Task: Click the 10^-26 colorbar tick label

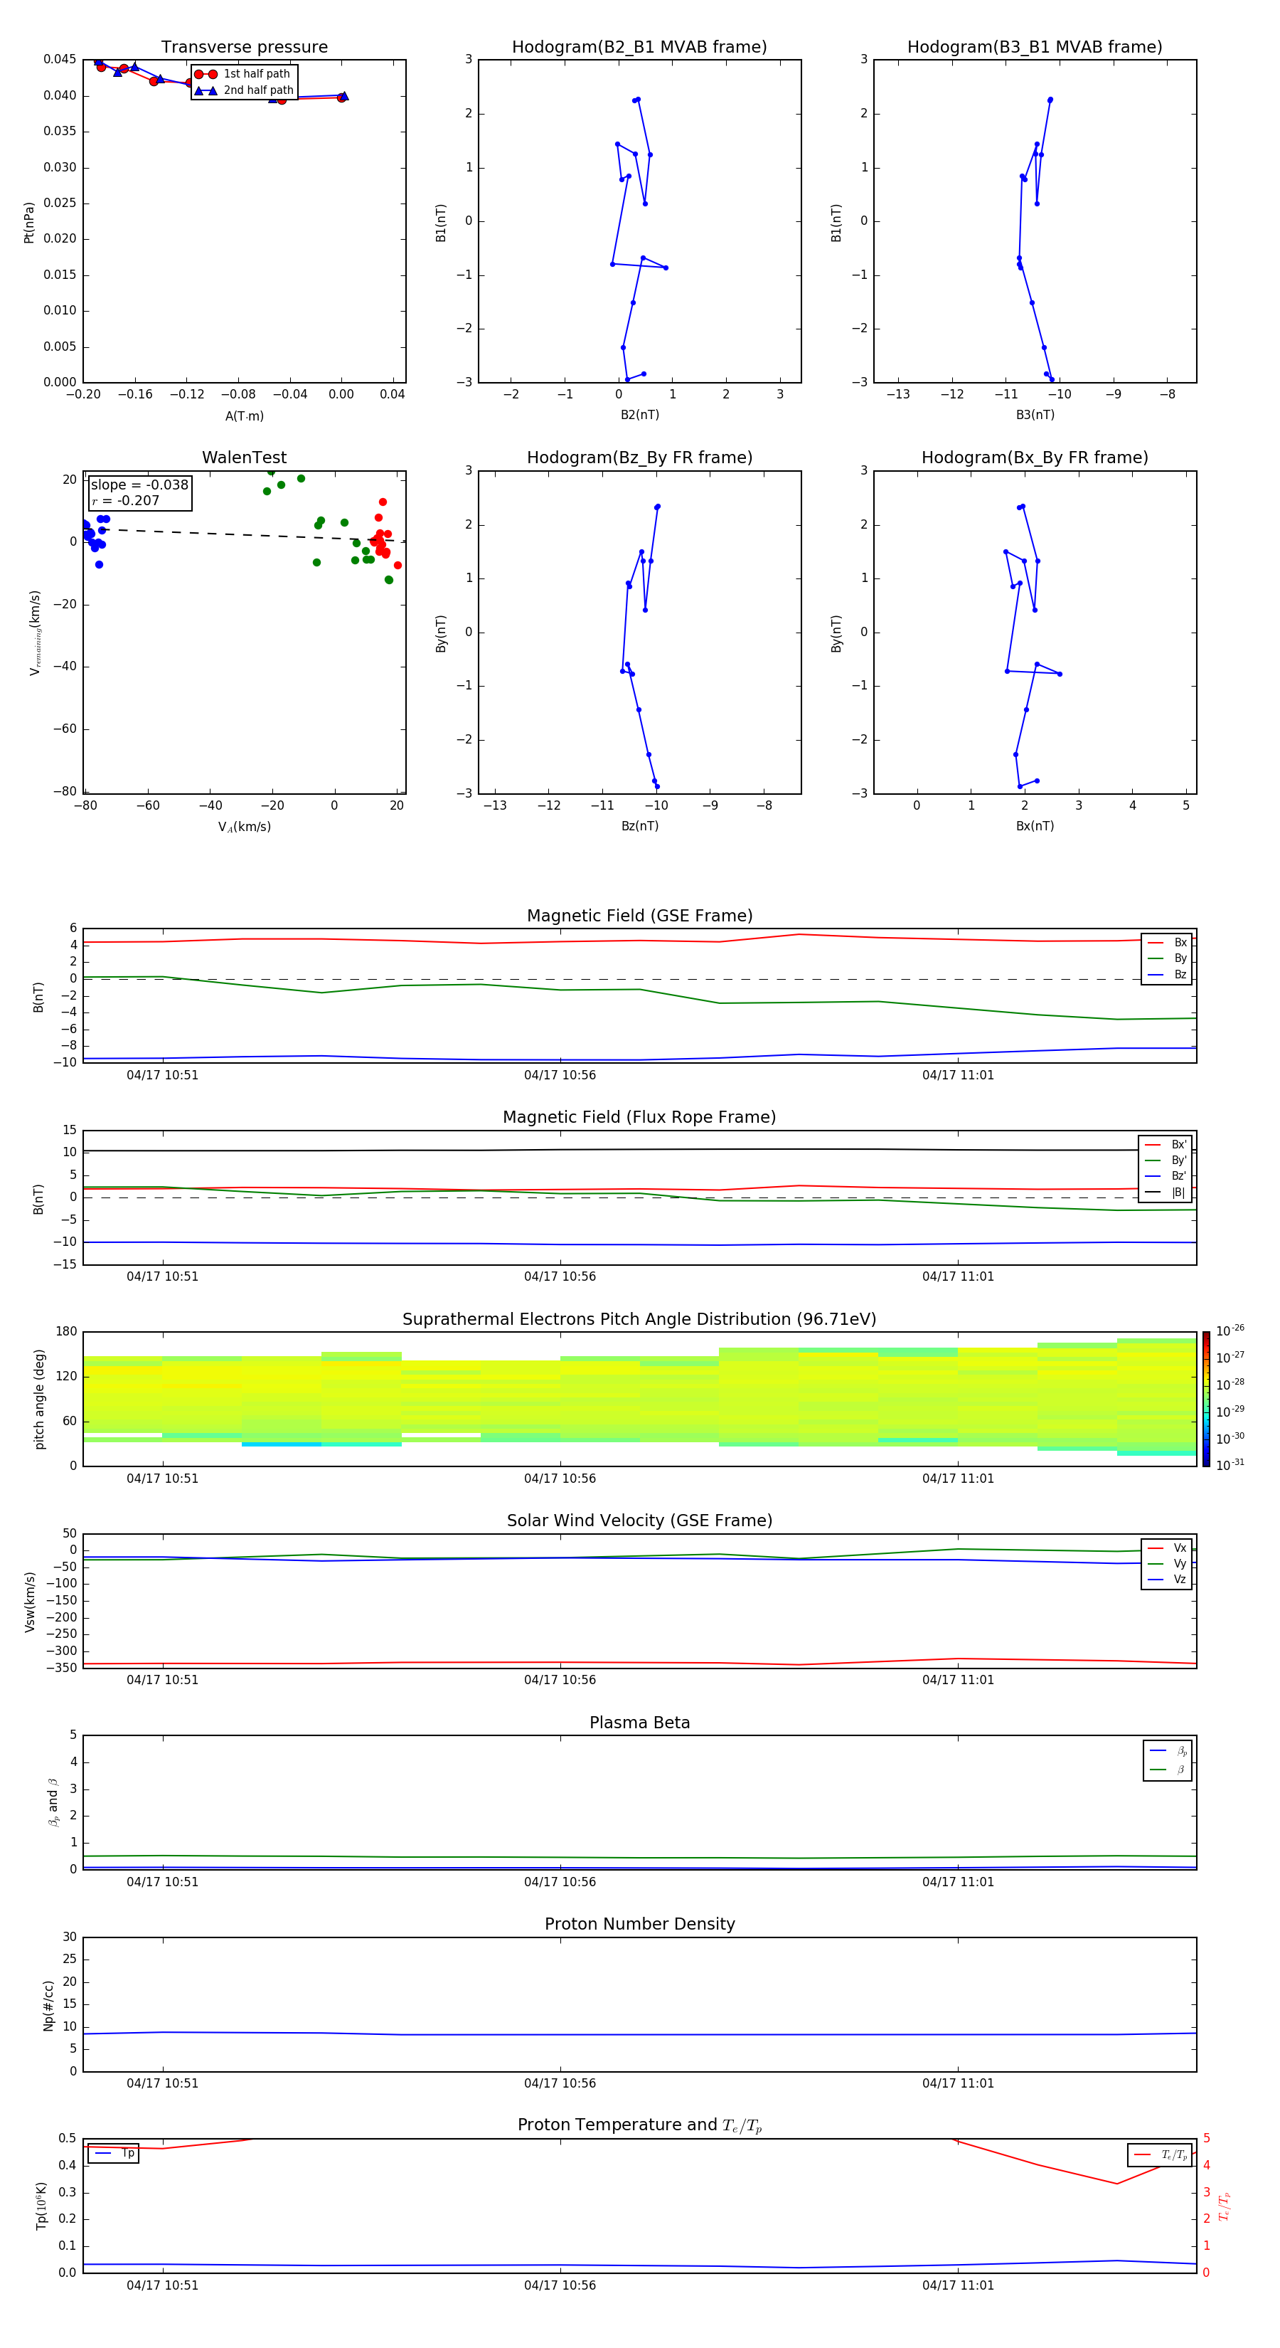Action: (1230, 1331)
